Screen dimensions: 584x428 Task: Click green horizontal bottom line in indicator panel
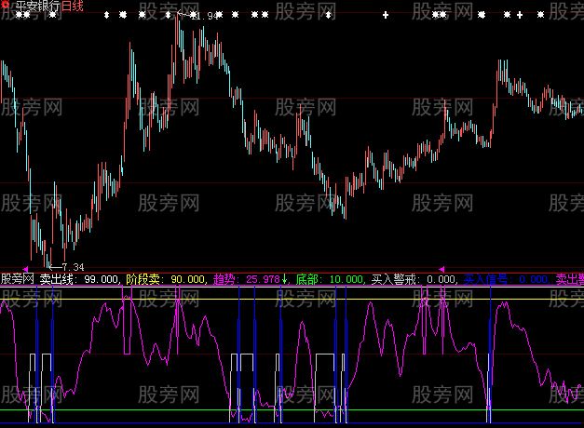coord(373,410)
